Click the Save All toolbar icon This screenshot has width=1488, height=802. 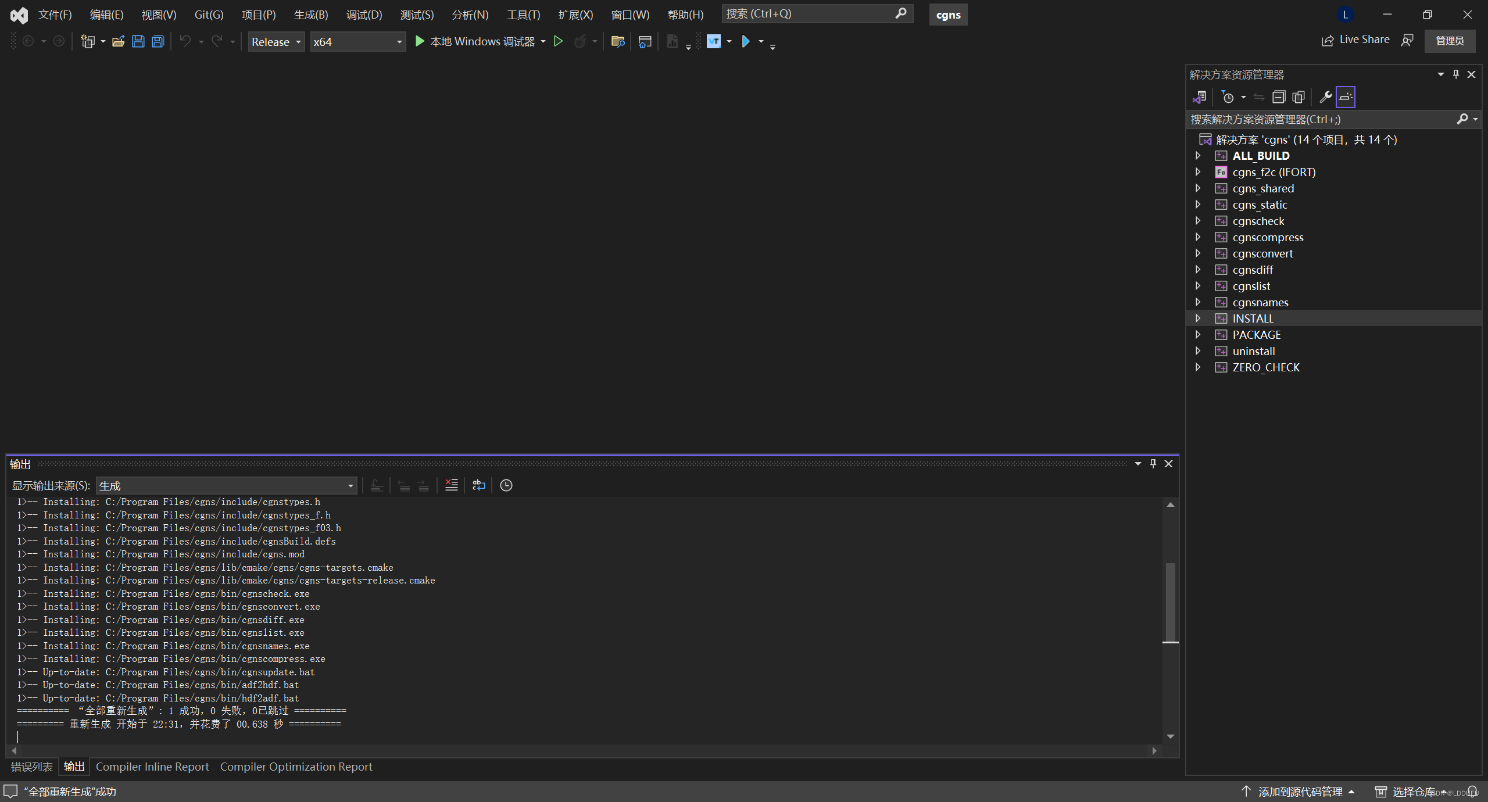pos(158,41)
